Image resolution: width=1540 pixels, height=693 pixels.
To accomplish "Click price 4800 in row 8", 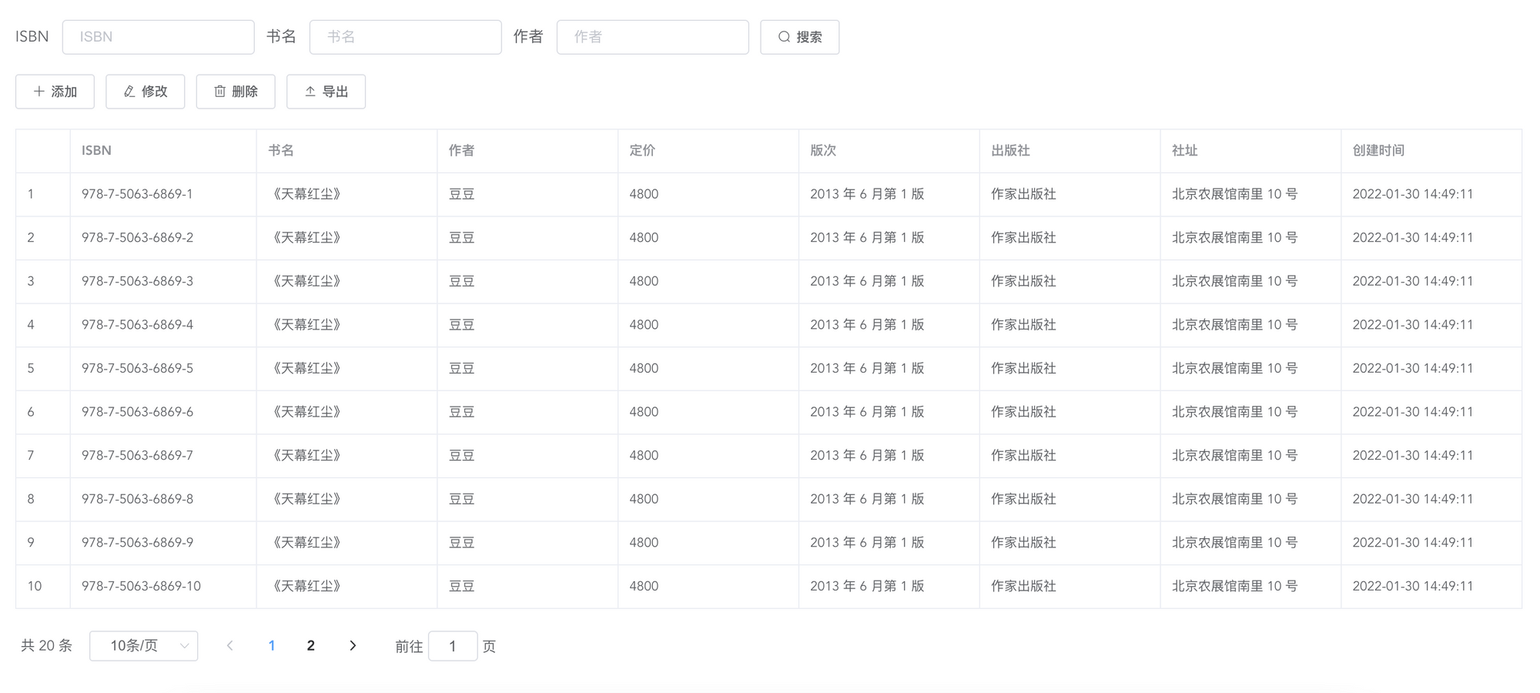I will point(644,500).
